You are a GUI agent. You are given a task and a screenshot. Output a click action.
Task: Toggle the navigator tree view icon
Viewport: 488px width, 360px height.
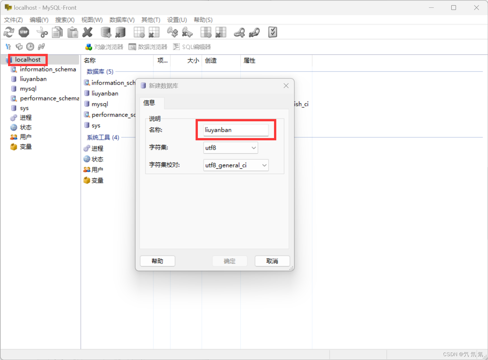pyautogui.click(x=8, y=47)
